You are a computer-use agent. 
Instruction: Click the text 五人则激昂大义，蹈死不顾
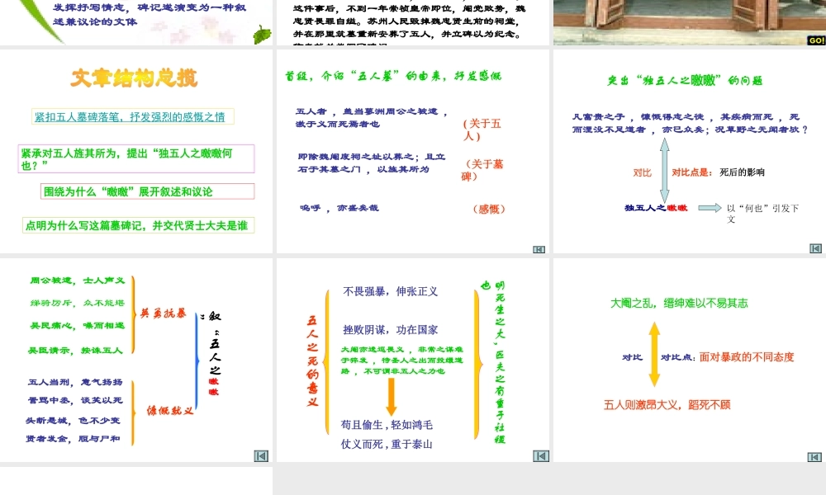[667, 405]
